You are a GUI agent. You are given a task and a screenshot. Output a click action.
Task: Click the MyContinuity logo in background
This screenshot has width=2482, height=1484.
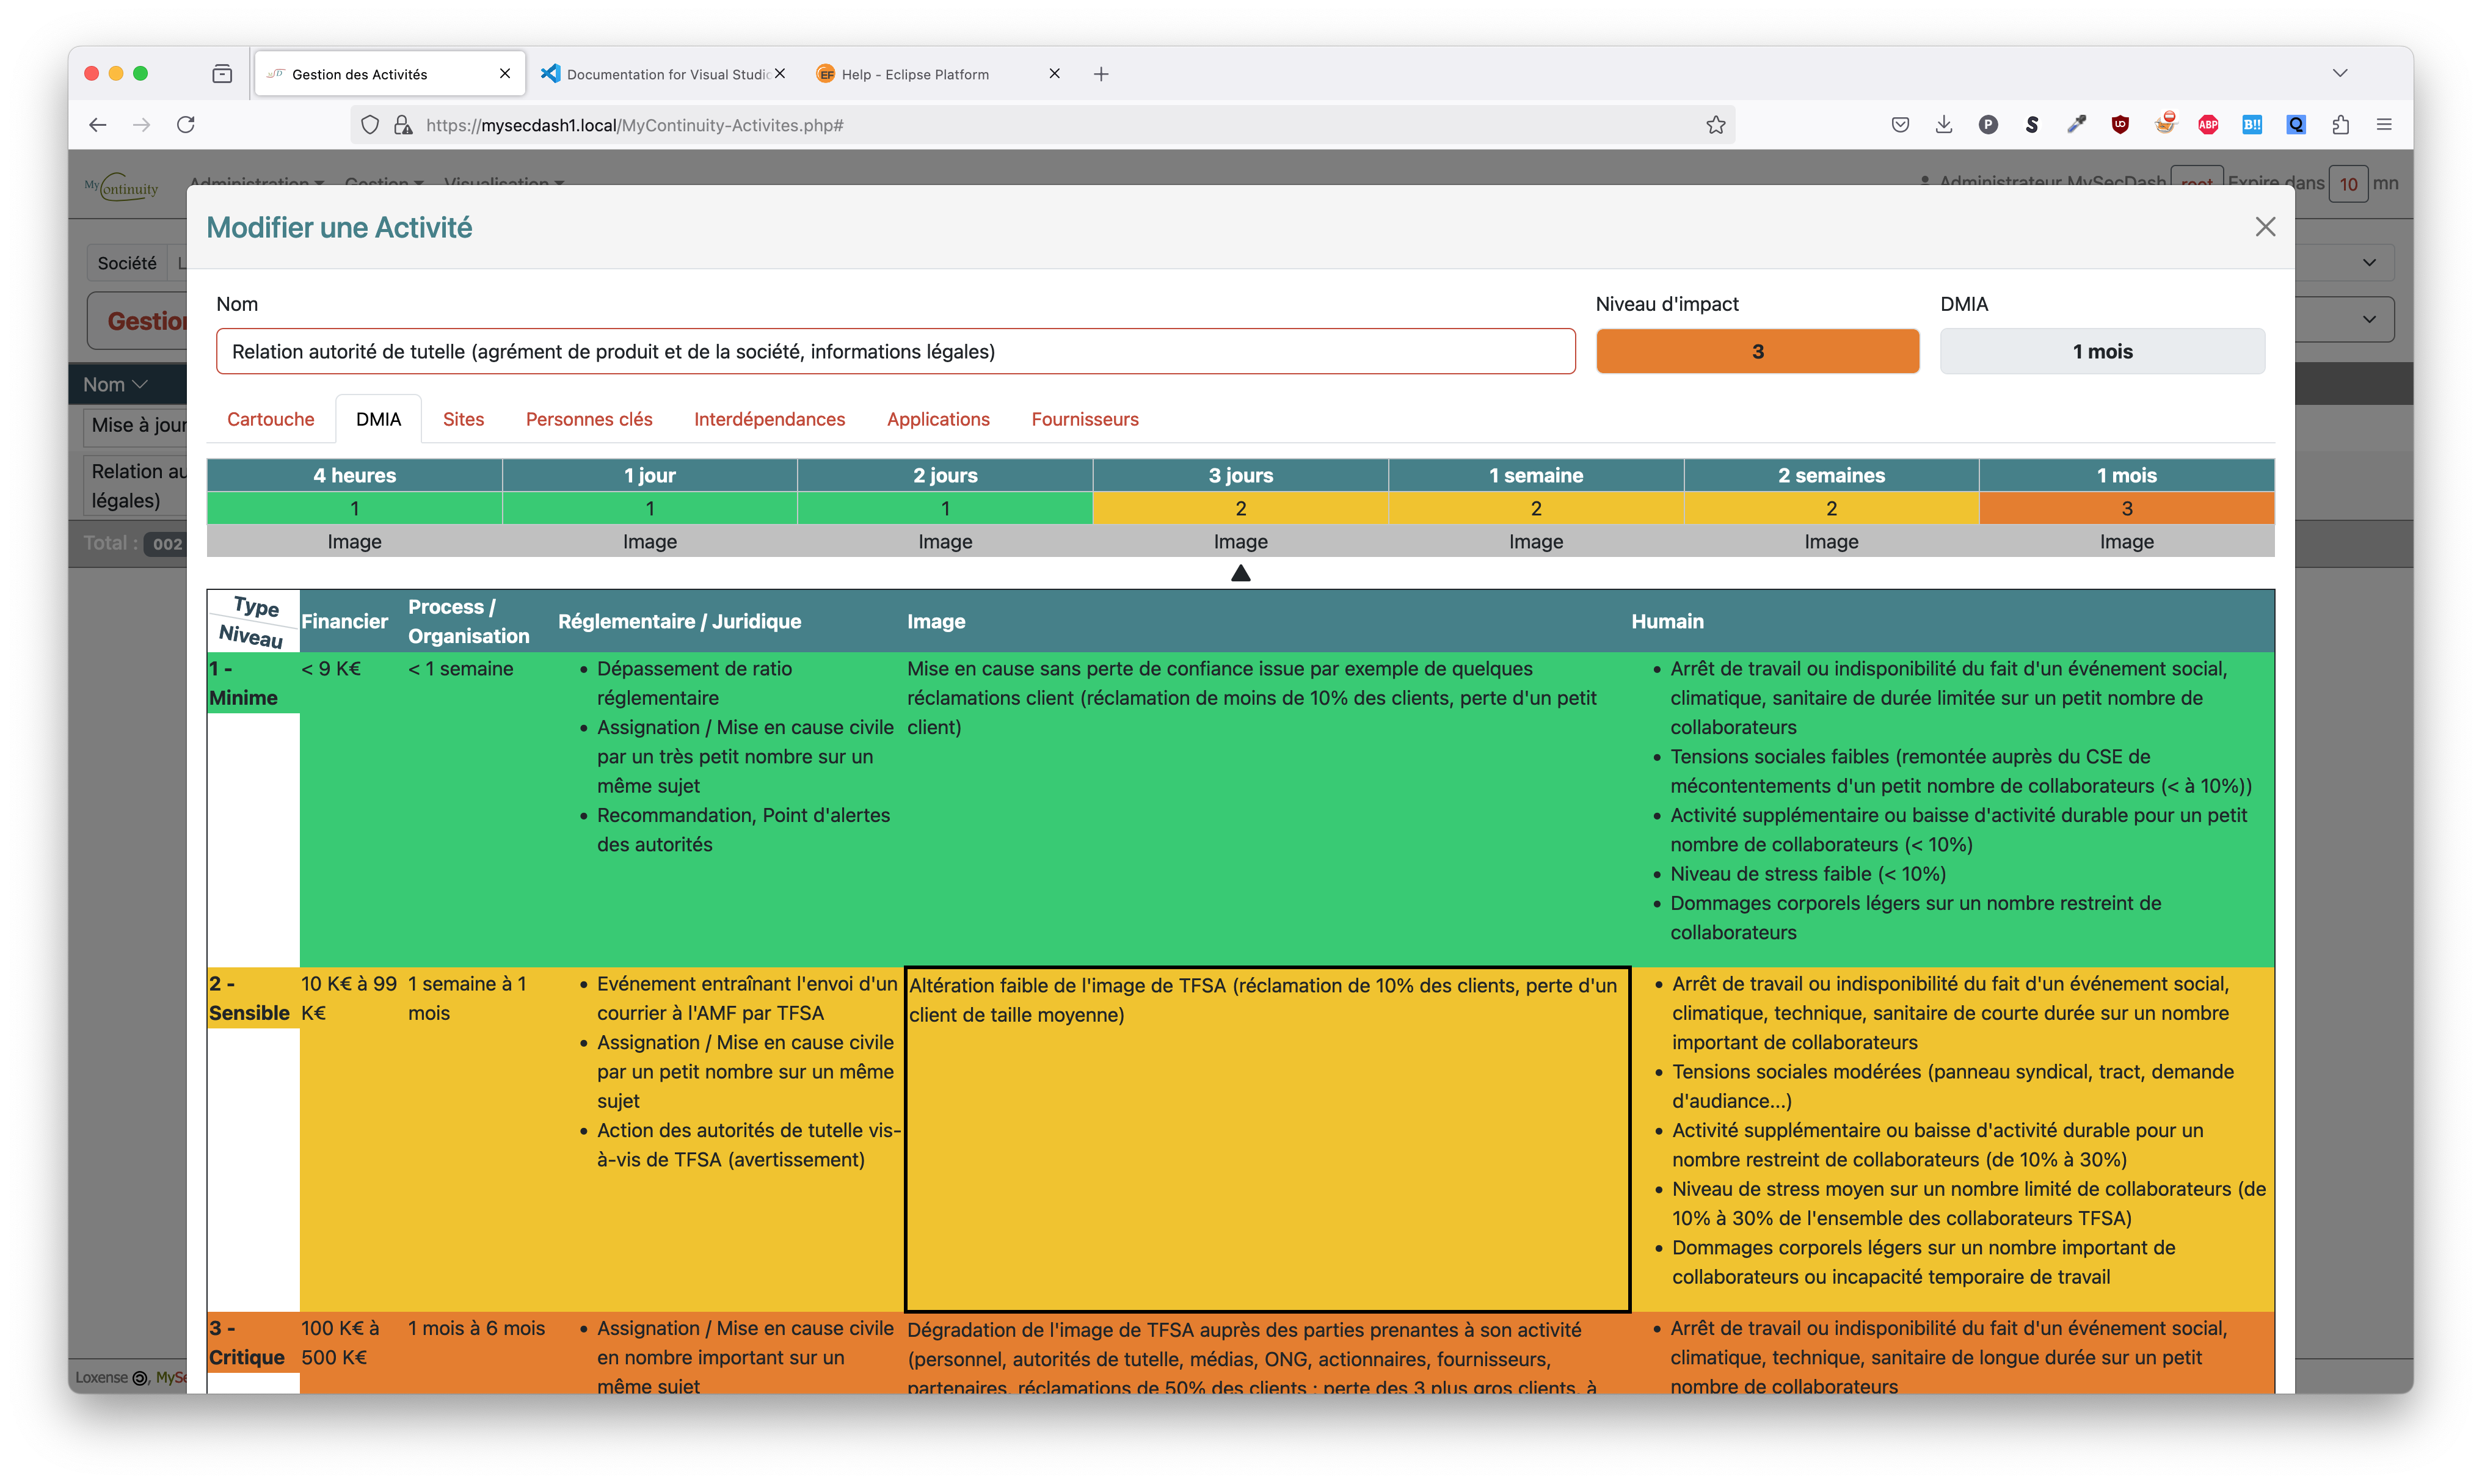122,186
